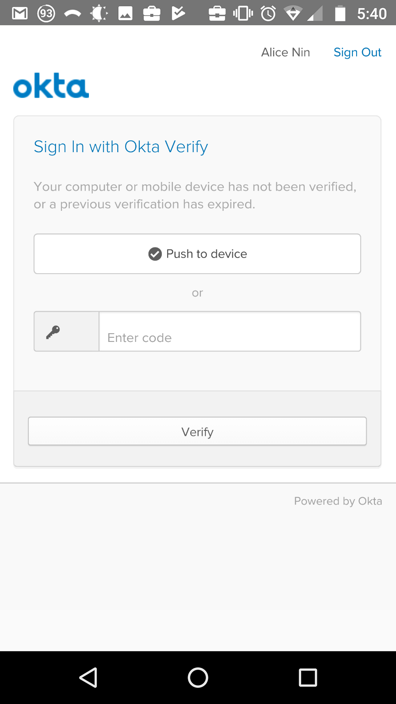
Task: Tap the Alice Nin user name
Action: [286, 53]
